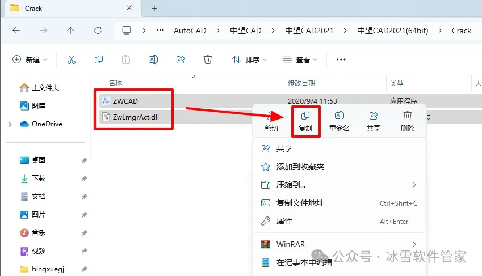Unpin 下载 using its pin icon
482x276 pixels.
[x=84, y=179]
